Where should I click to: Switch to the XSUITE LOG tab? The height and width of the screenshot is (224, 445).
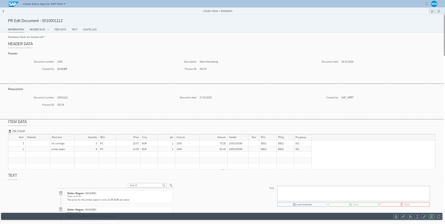(90, 30)
